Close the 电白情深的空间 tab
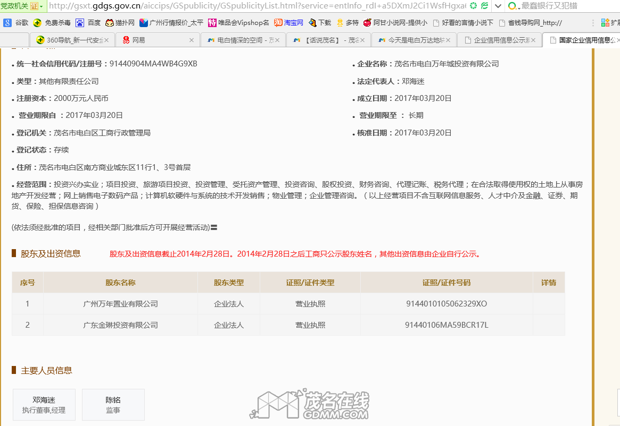This screenshot has height=426, width=620. pos(277,40)
